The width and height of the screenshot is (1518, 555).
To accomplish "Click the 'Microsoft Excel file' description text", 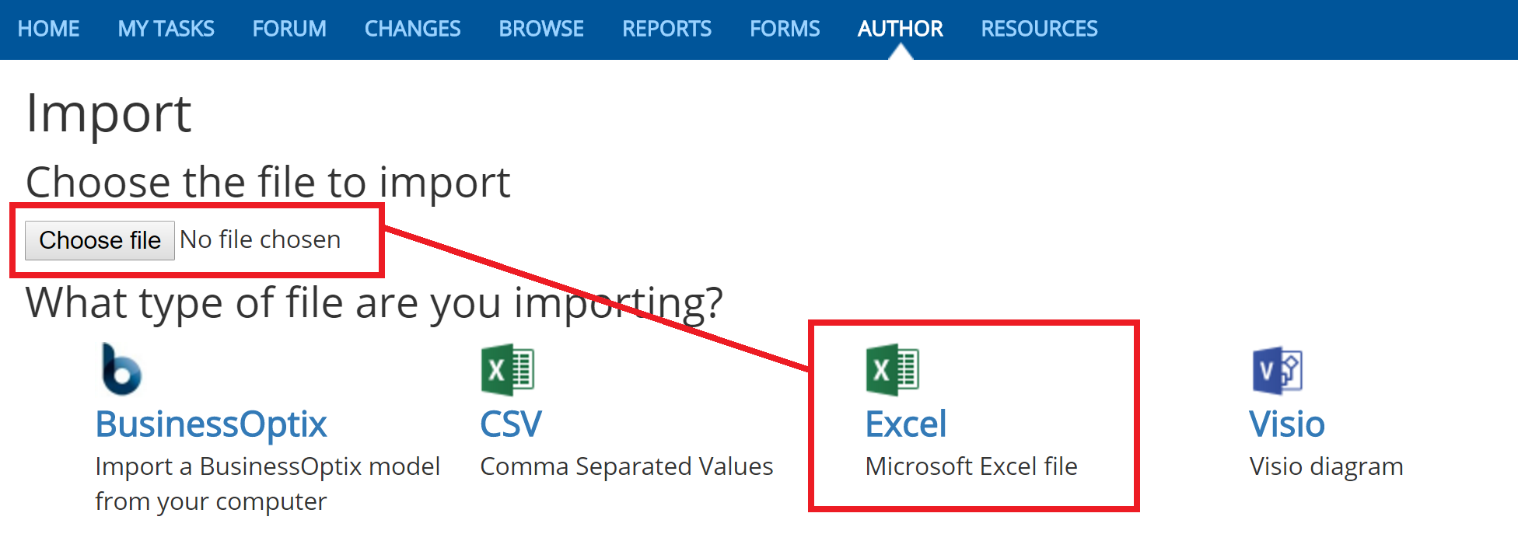I will point(971,466).
